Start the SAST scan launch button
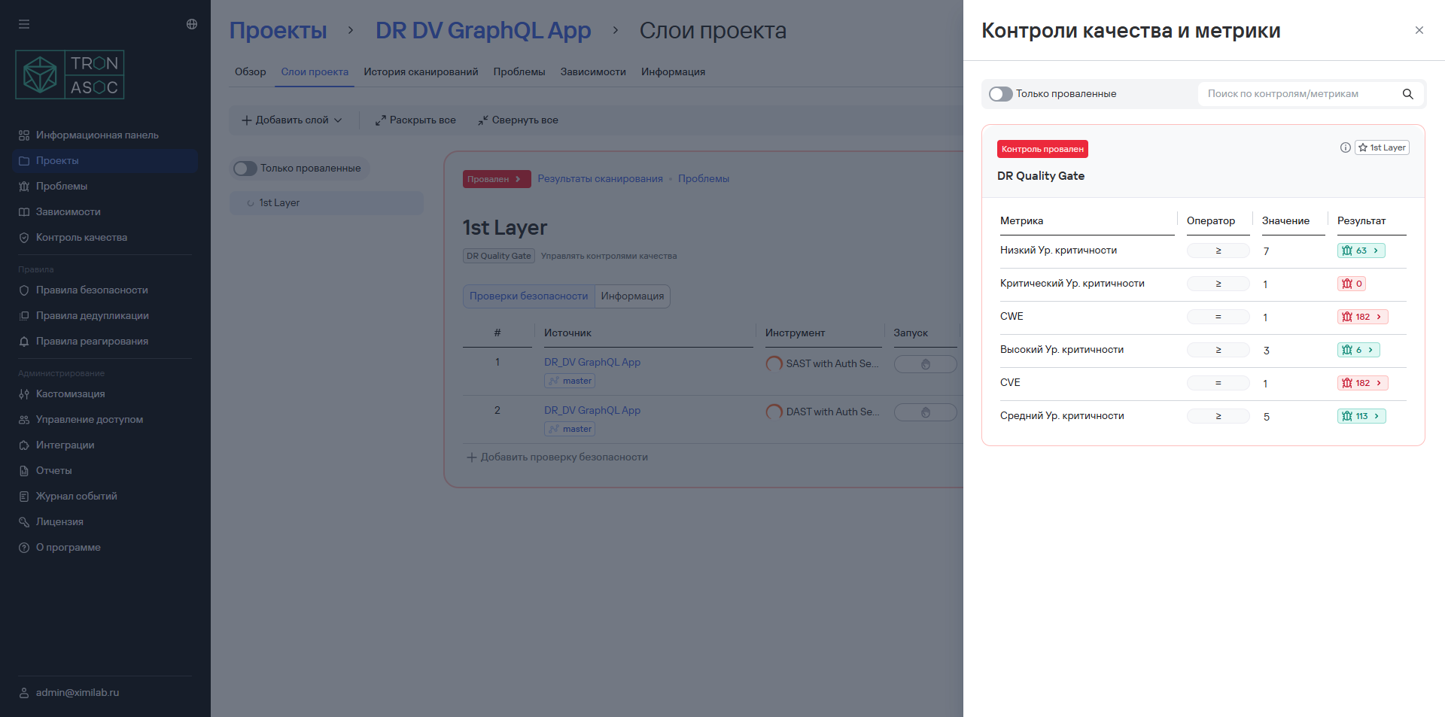The width and height of the screenshot is (1445, 717). pyautogui.click(x=925, y=364)
